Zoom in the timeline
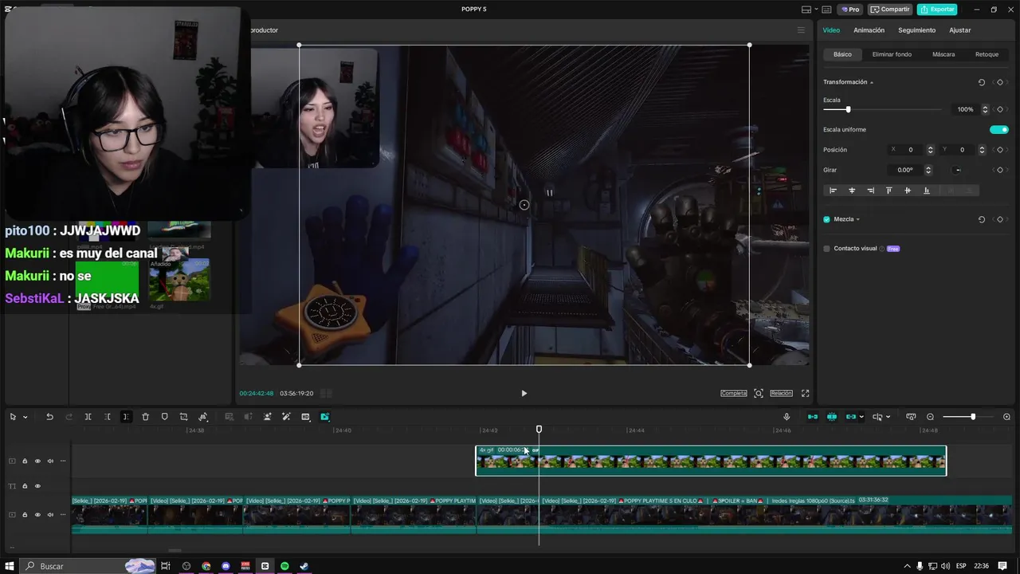This screenshot has height=574, width=1020. [x=1006, y=417]
